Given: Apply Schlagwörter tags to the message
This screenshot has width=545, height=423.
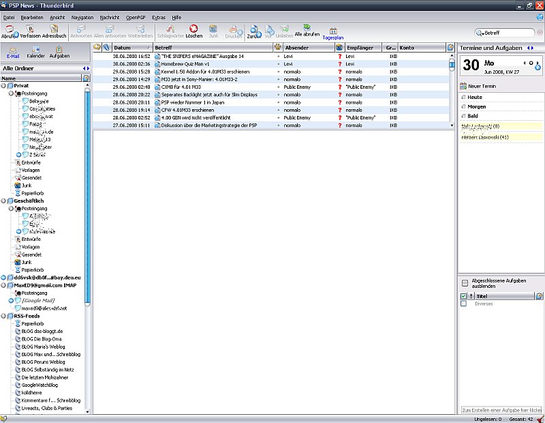Looking at the screenshot, I should [170, 30].
